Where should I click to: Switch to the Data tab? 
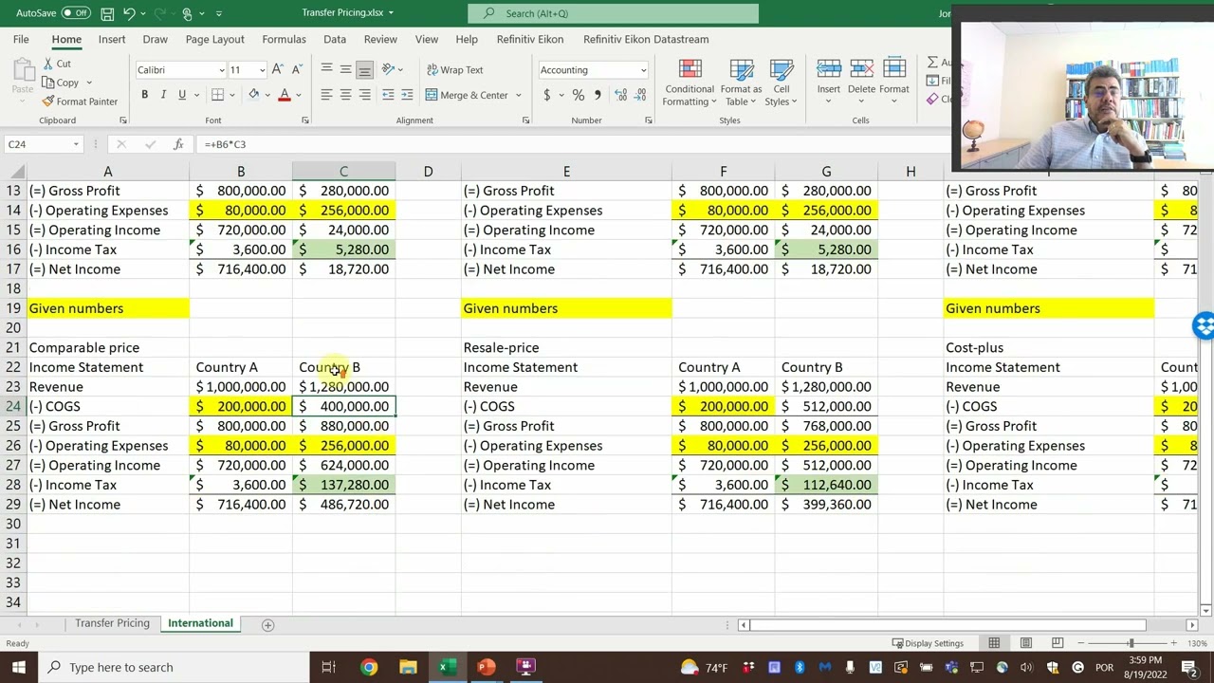[335, 39]
